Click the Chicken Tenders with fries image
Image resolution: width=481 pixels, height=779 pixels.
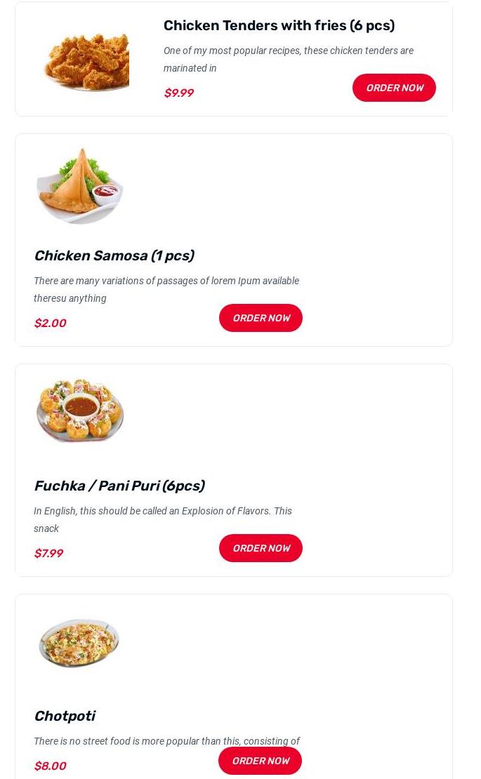(x=86, y=60)
